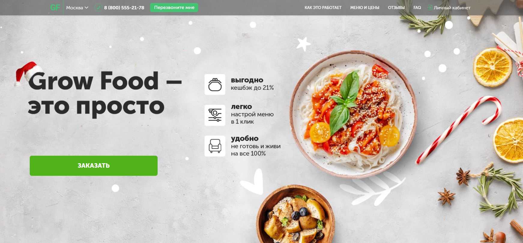Click the wallet icon next to выгодно

(x=215, y=85)
